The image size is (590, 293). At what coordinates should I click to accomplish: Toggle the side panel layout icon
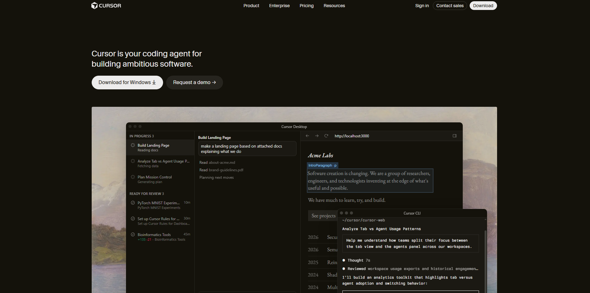tap(455, 136)
